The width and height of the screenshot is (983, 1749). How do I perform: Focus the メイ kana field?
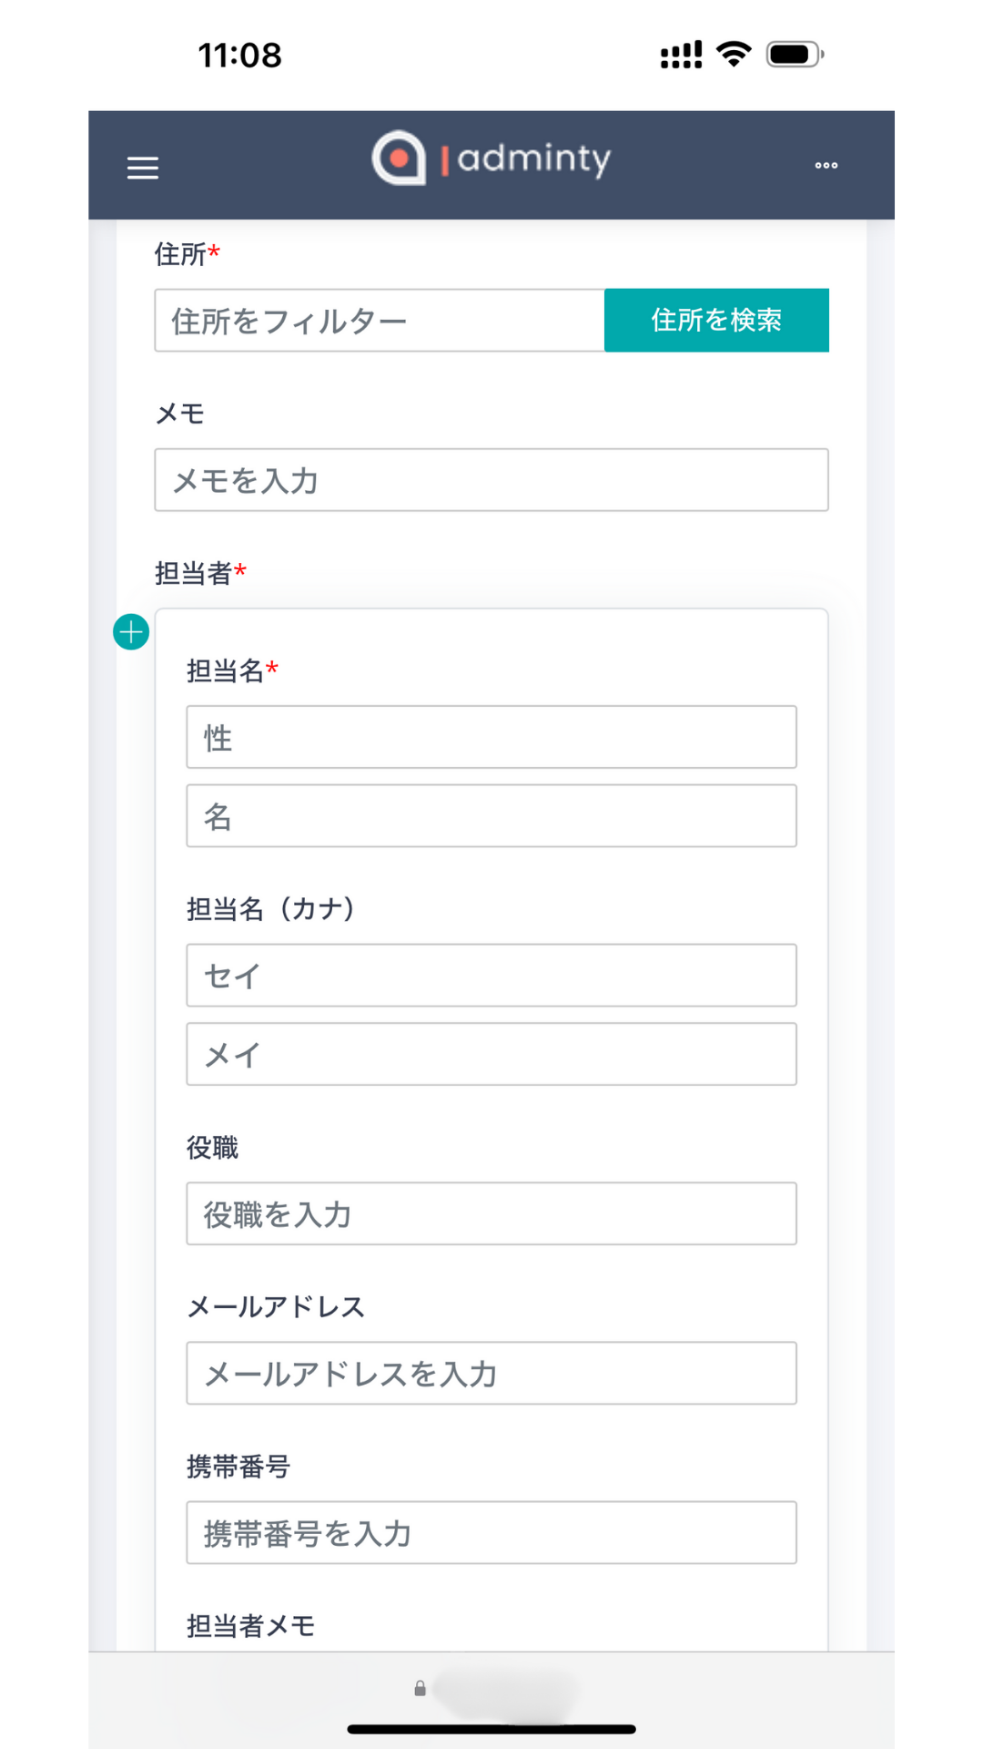coord(491,1055)
